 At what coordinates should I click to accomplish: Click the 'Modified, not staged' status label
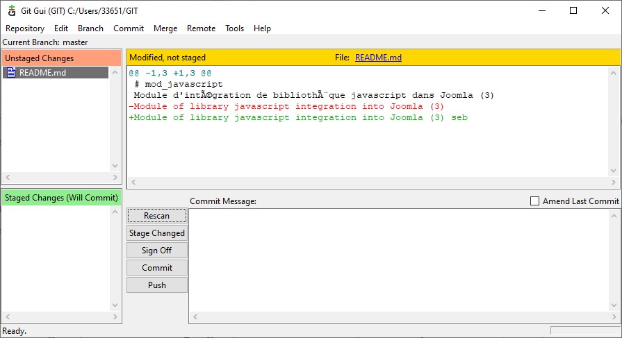pyautogui.click(x=167, y=58)
